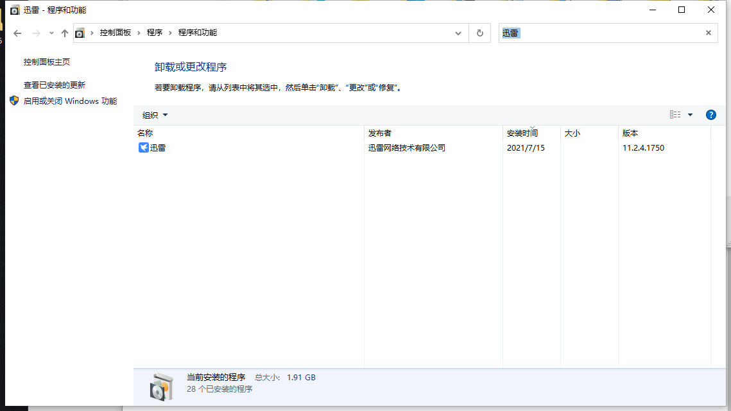This screenshot has height=411, width=731.
Task: Click the control panel icon in address bar
Action: [x=80, y=33]
